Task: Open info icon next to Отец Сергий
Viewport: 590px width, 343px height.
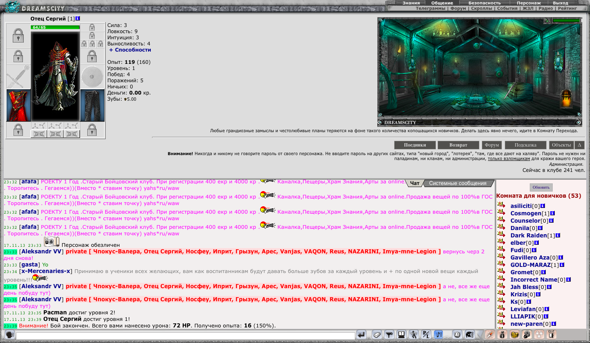Action: pyautogui.click(x=78, y=18)
